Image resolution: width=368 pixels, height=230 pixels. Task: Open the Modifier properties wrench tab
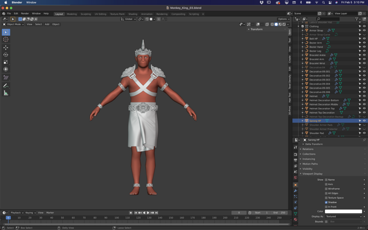click(296, 191)
